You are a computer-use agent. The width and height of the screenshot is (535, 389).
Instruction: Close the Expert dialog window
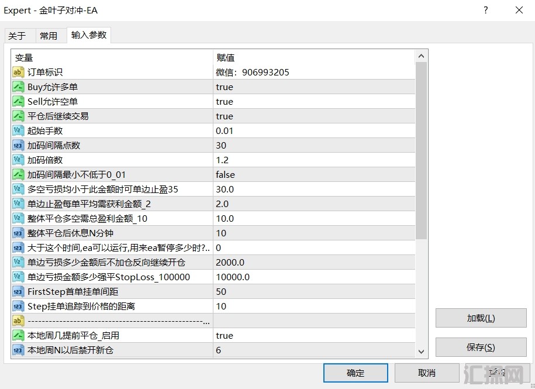click(x=519, y=11)
